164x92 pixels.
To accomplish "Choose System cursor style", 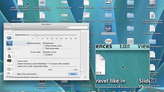I will coord(44,52).
